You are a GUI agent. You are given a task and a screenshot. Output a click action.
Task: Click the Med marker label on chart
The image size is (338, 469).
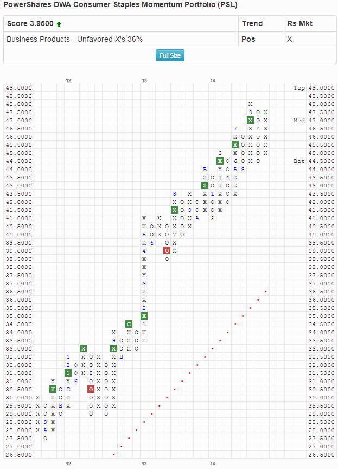299,120
